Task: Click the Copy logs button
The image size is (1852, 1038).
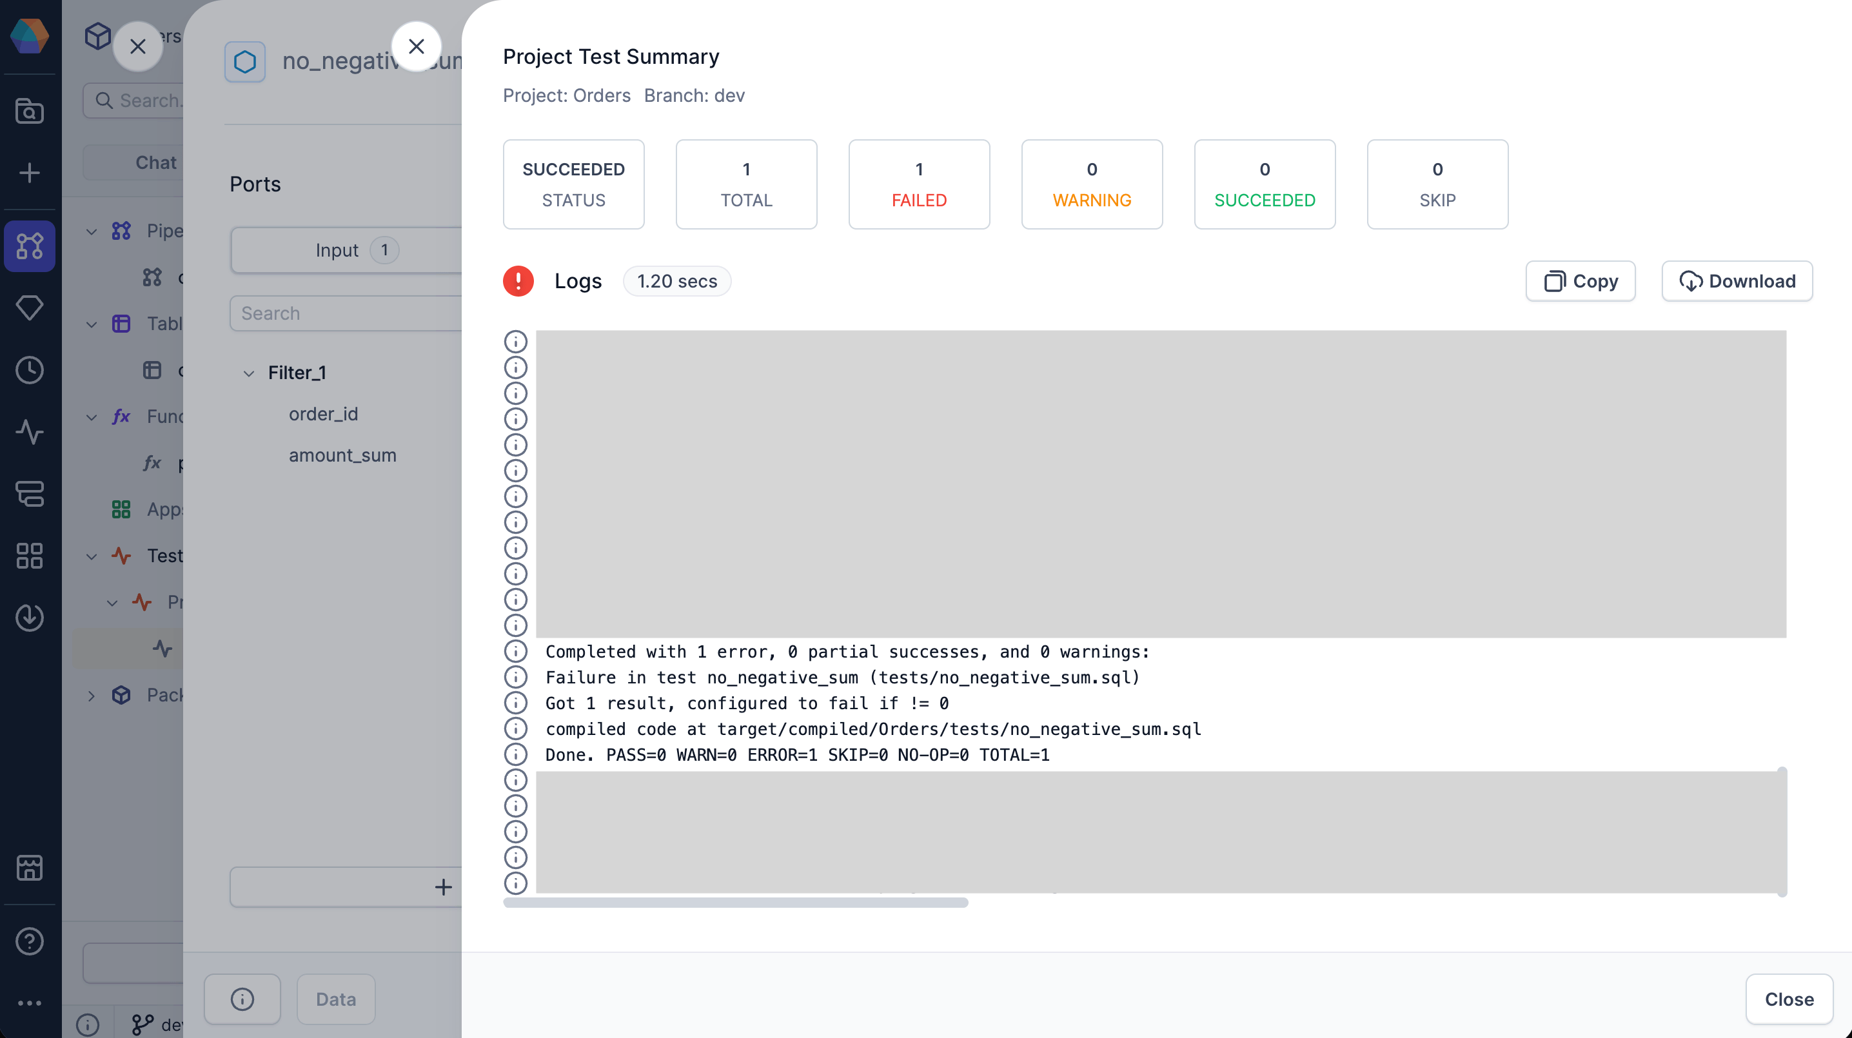Action: [x=1581, y=281]
